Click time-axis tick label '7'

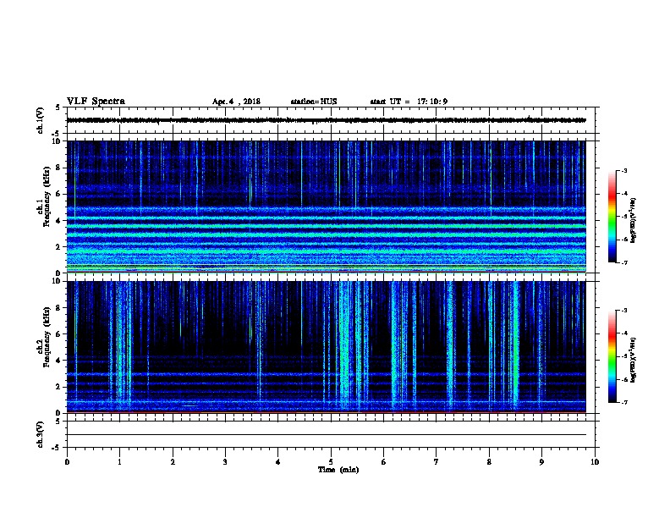coord(437,462)
